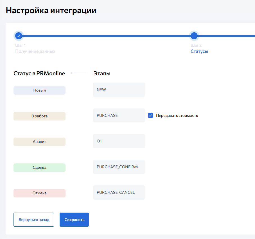Click the PURCHASE_CANCEL stage field

click(119, 192)
